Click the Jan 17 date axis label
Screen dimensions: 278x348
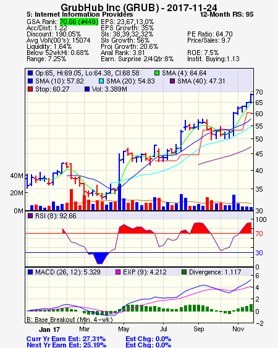pyautogui.click(x=49, y=329)
